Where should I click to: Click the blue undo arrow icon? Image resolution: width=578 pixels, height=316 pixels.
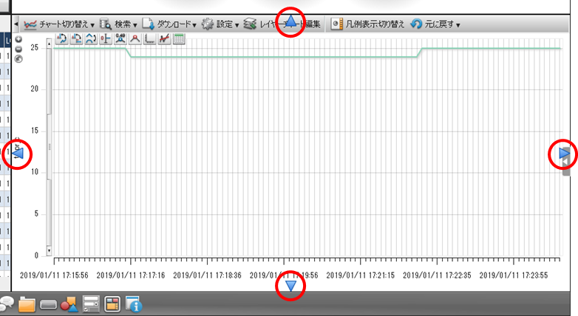click(416, 24)
